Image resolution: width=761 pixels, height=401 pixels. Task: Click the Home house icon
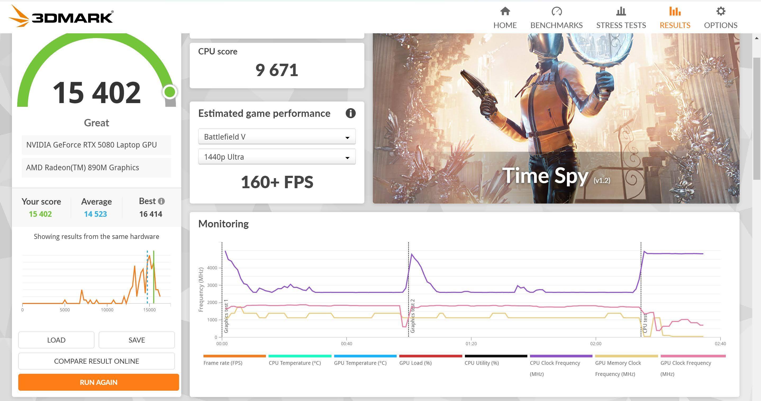click(505, 11)
